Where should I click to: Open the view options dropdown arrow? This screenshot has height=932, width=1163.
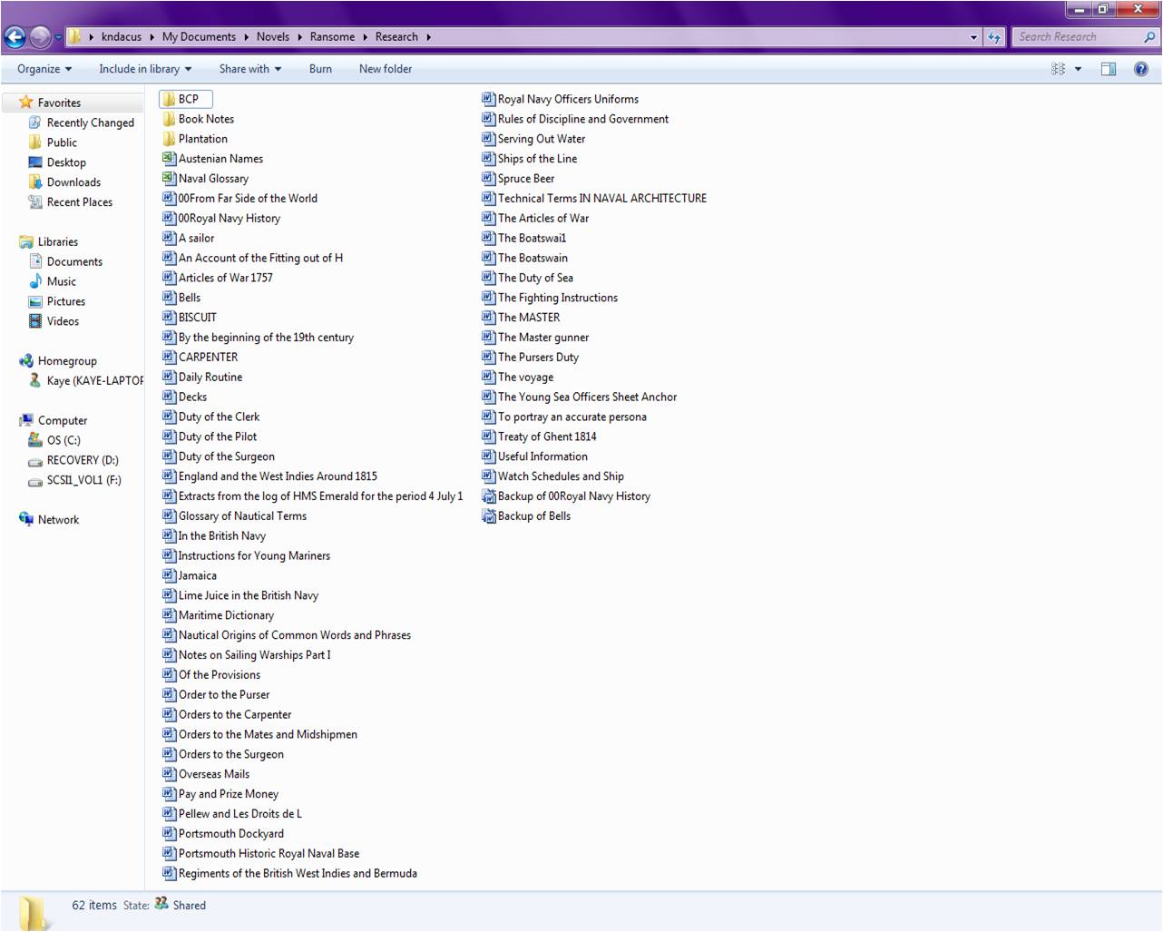click(1078, 69)
